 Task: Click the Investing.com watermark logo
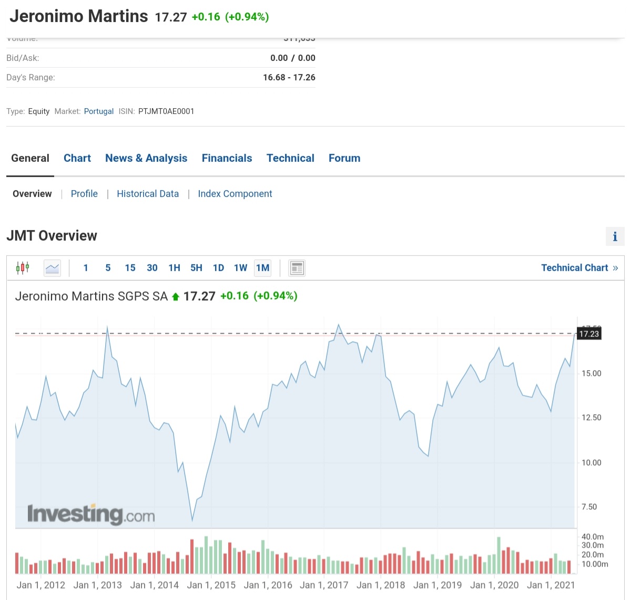point(91,514)
